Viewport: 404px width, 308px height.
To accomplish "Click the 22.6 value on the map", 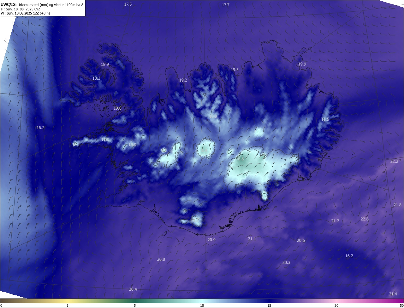I will point(365,219).
